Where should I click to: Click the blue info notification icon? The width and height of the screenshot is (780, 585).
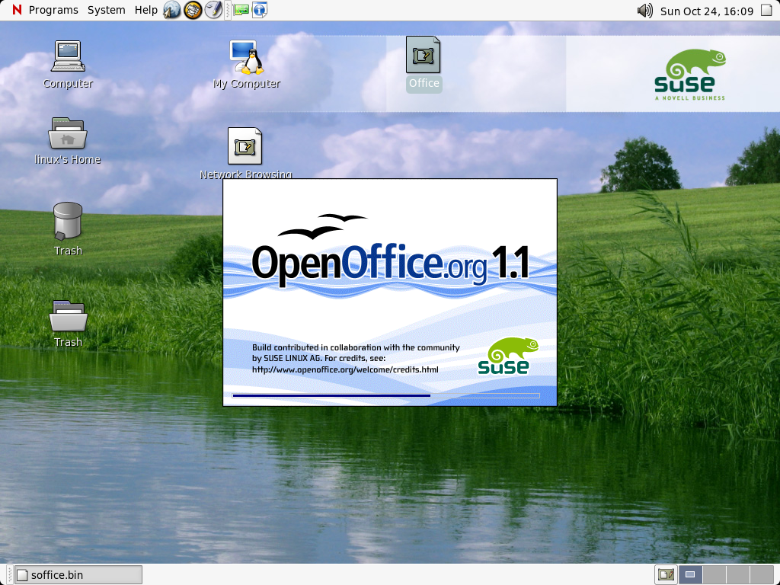(x=260, y=10)
